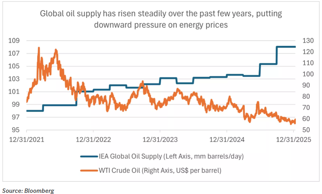Select the 12/31/2025 date axis label
The image size is (322, 194).
(x=293, y=139)
